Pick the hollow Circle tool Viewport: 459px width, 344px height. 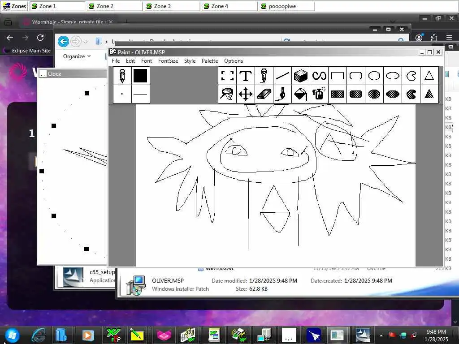[x=374, y=76]
